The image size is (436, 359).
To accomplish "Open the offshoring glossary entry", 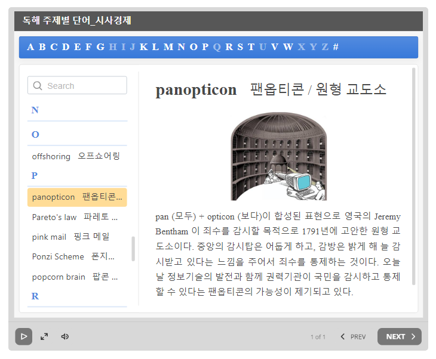I will point(76,156).
